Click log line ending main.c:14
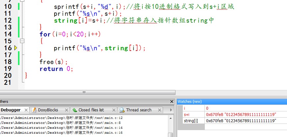The width and height of the screenshot is (287, 137). point(61,128)
